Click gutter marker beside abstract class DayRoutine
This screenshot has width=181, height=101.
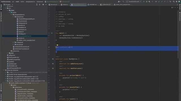pyautogui.click(x=53, y=59)
